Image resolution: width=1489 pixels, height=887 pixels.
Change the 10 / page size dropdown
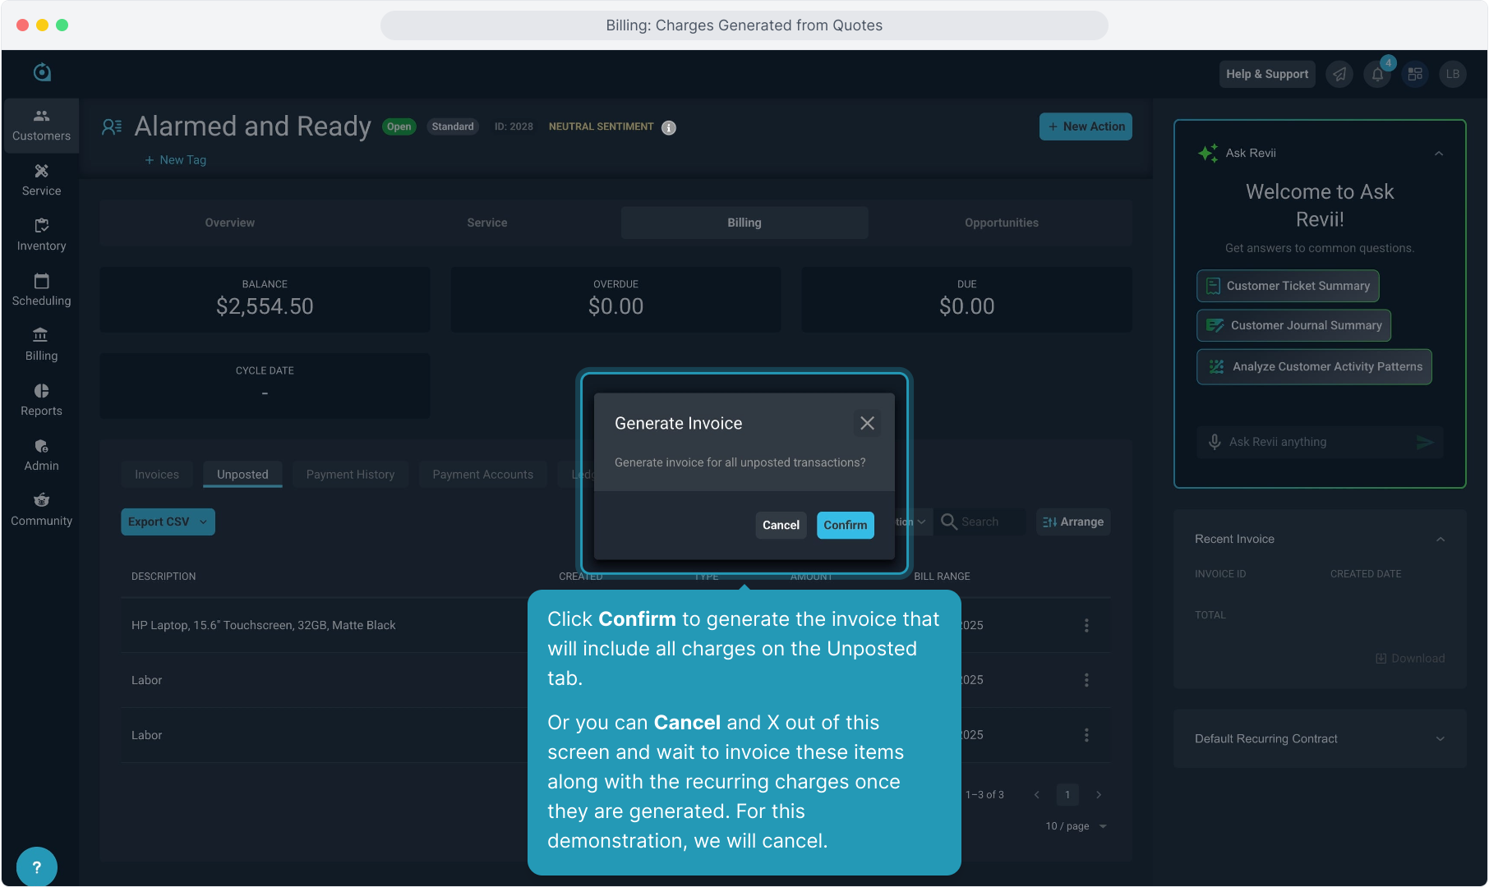[x=1076, y=826]
